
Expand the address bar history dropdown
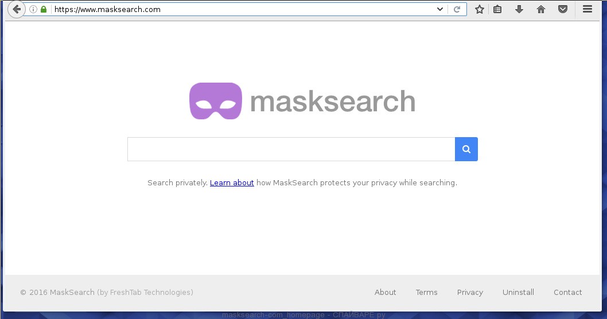pyautogui.click(x=440, y=9)
